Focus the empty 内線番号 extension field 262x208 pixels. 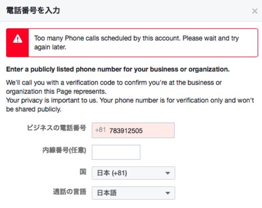pos(116,152)
